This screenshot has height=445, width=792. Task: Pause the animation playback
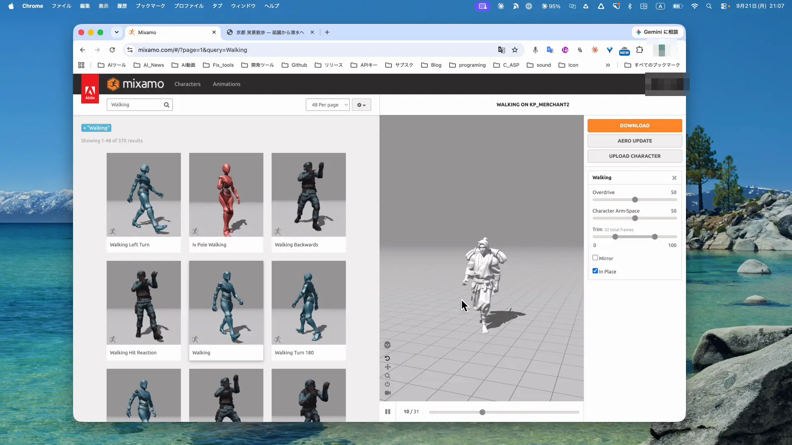point(388,412)
